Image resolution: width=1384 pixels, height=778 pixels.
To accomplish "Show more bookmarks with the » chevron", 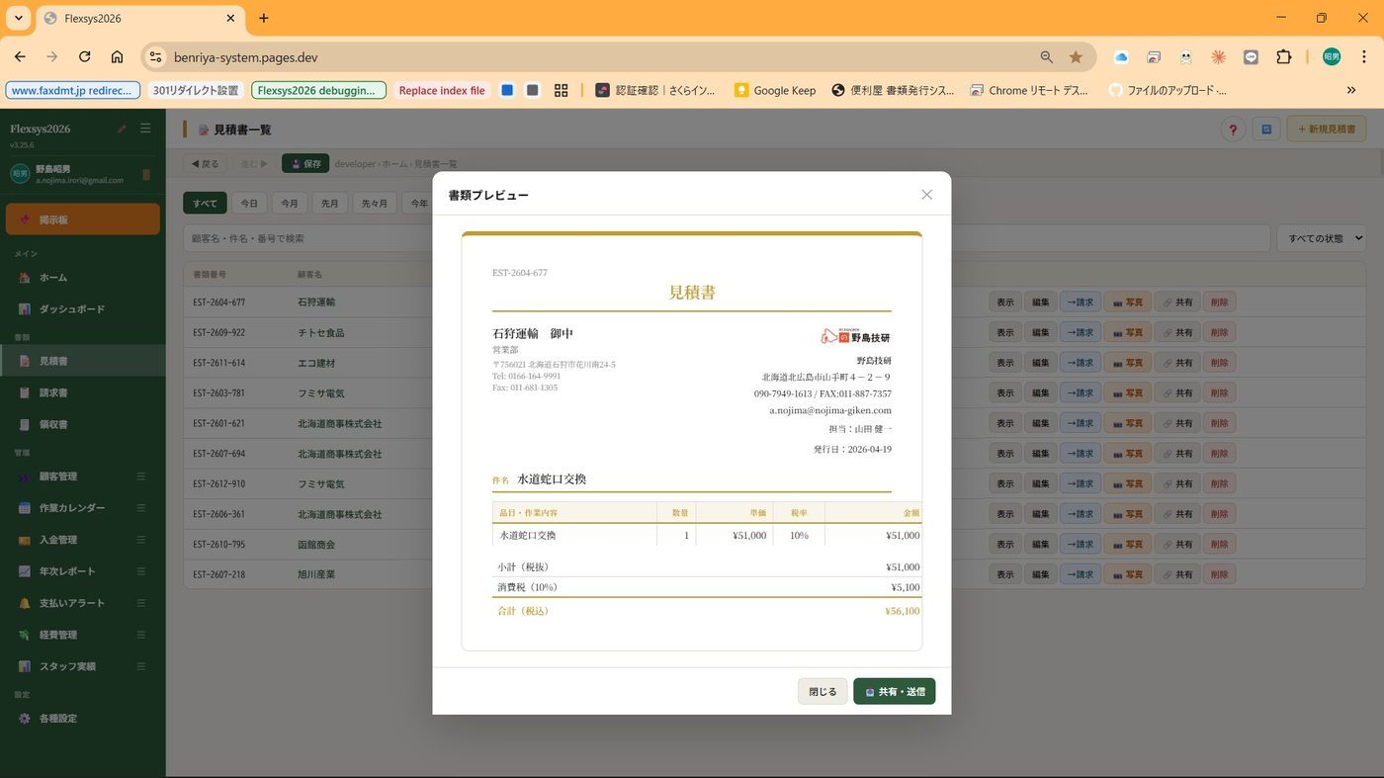I will [x=1351, y=90].
